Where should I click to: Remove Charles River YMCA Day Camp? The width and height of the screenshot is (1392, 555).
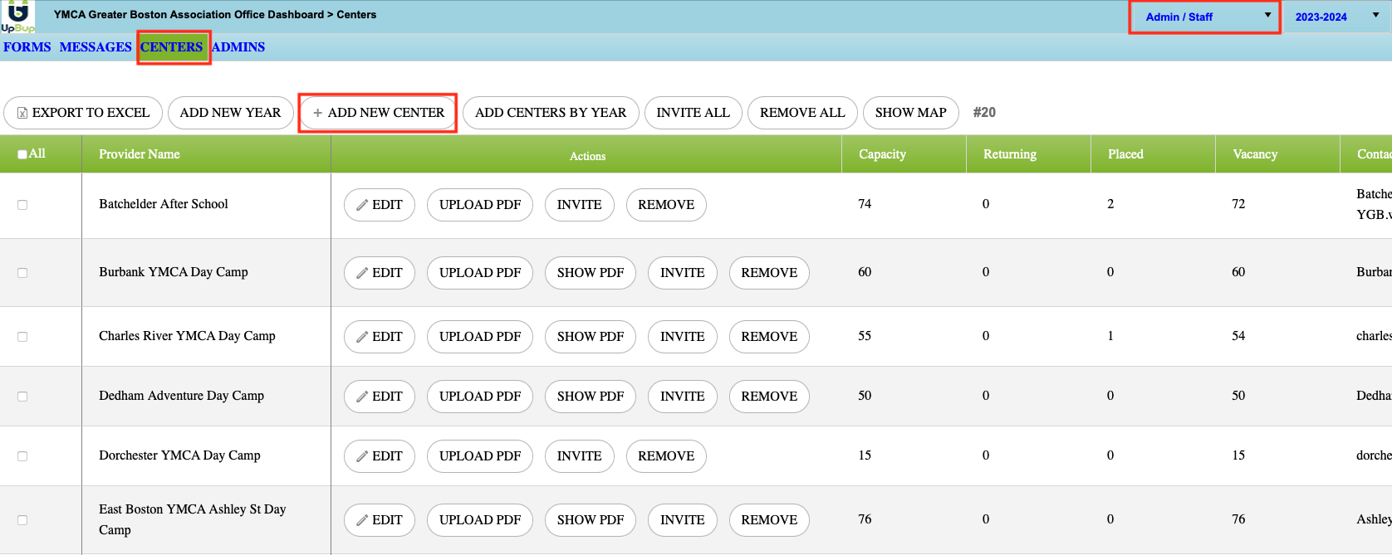click(x=769, y=337)
